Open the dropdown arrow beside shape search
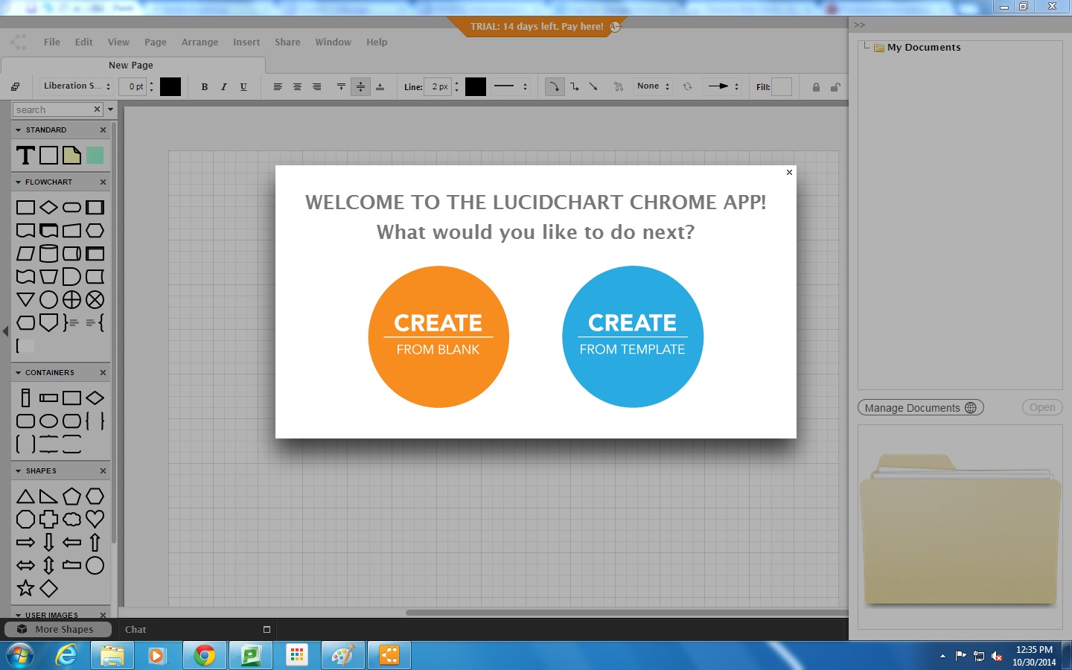Image resolution: width=1072 pixels, height=670 pixels. click(111, 109)
